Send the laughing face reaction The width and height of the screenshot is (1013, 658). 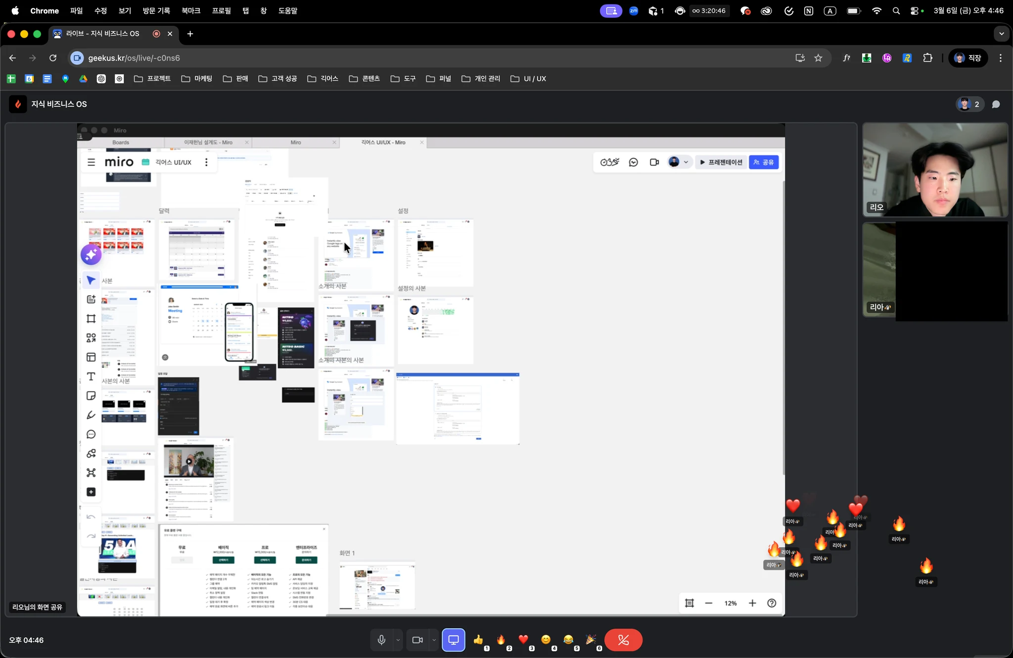click(568, 640)
